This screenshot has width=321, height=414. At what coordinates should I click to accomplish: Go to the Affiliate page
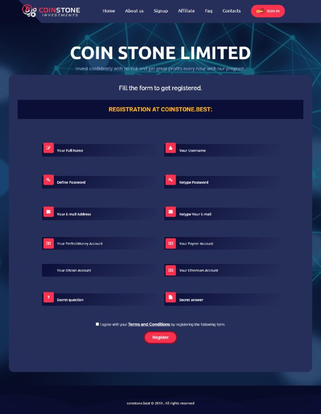(x=186, y=11)
